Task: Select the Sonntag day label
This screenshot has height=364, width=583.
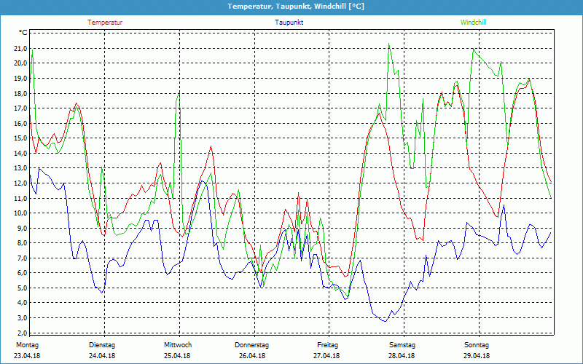Action: click(477, 345)
